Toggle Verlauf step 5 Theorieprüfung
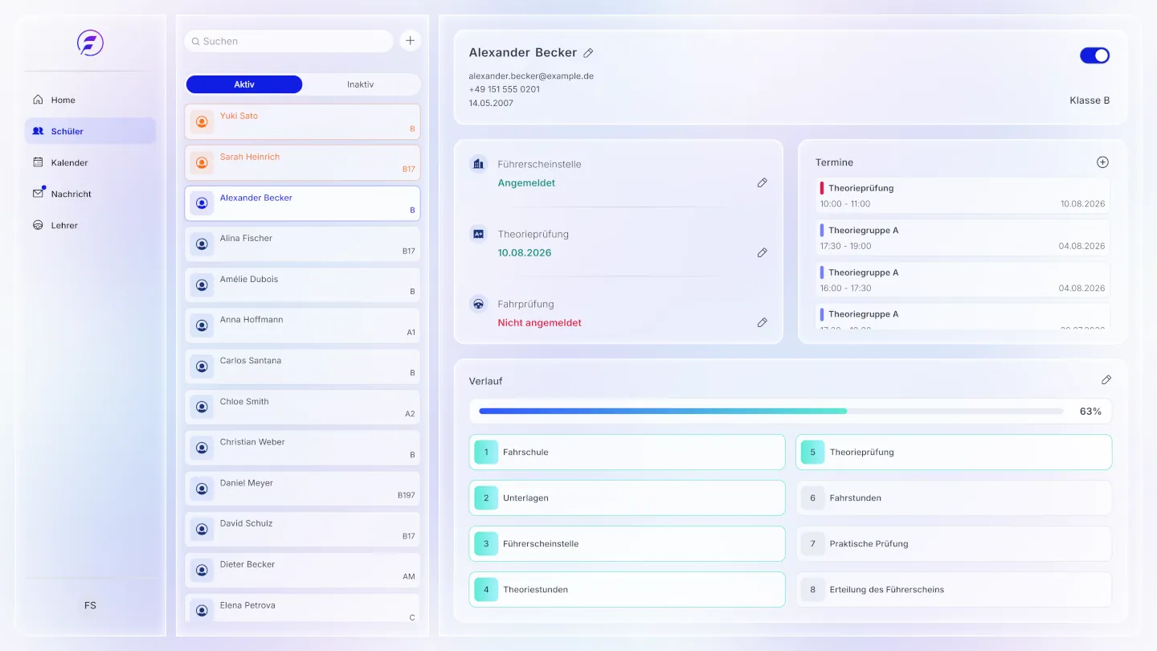Image resolution: width=1157 pixels, height=651 pixels. tap(954, 452)
